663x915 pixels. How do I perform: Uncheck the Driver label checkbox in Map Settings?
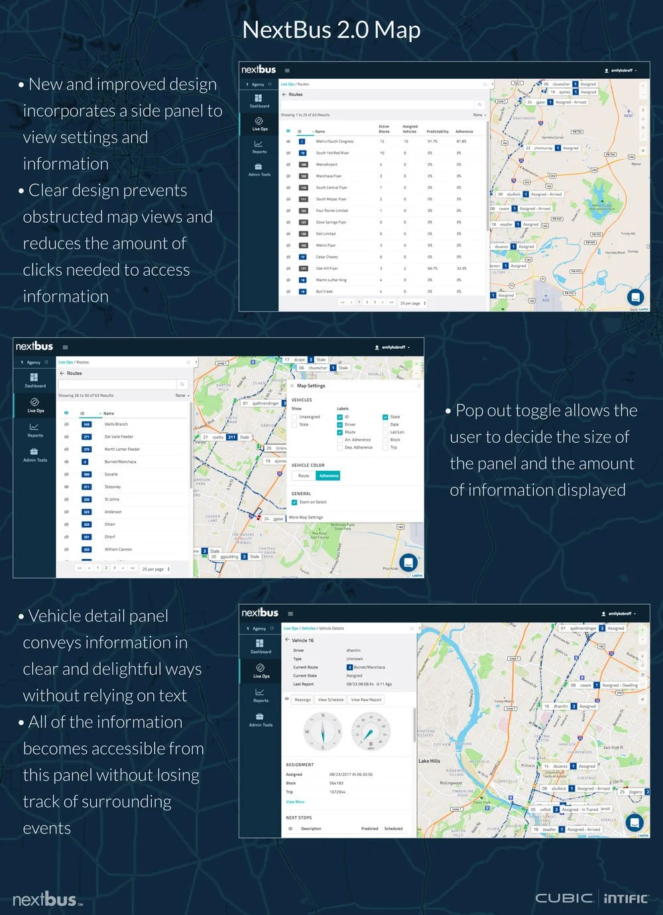340,424
